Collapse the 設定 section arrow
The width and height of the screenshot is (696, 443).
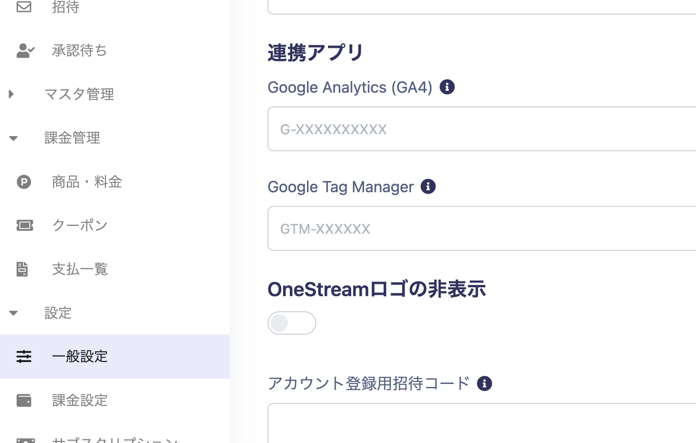[13, 313]
